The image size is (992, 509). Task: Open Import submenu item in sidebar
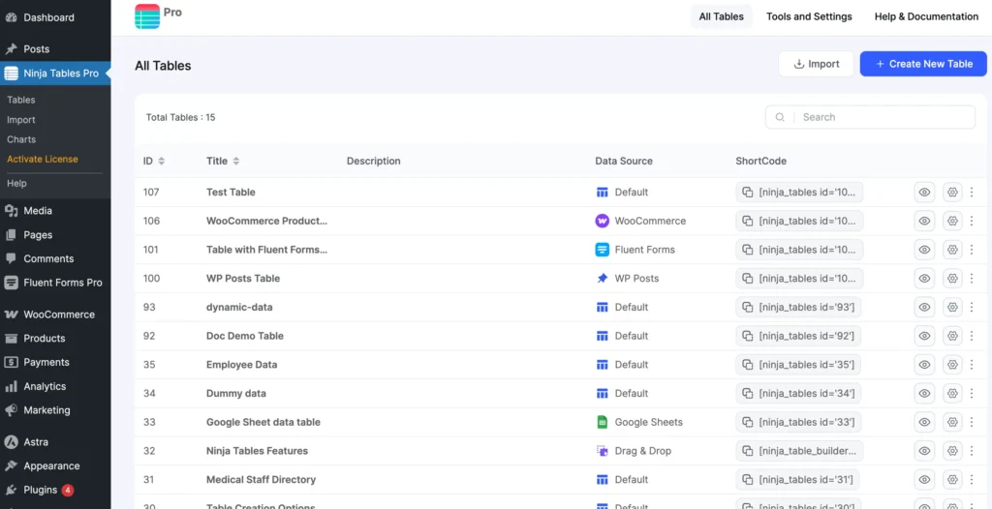tap(21, 119)
